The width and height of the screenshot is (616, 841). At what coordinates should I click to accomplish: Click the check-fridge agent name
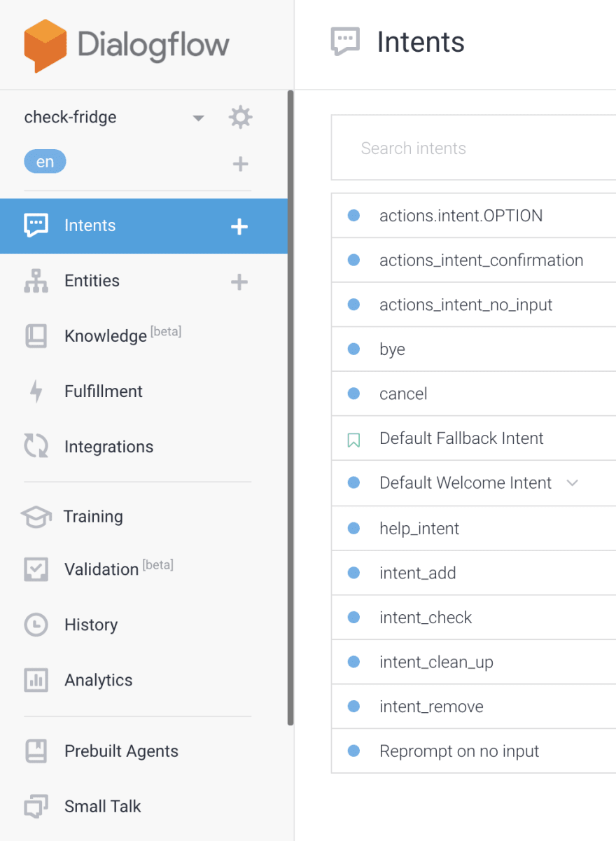70,117
